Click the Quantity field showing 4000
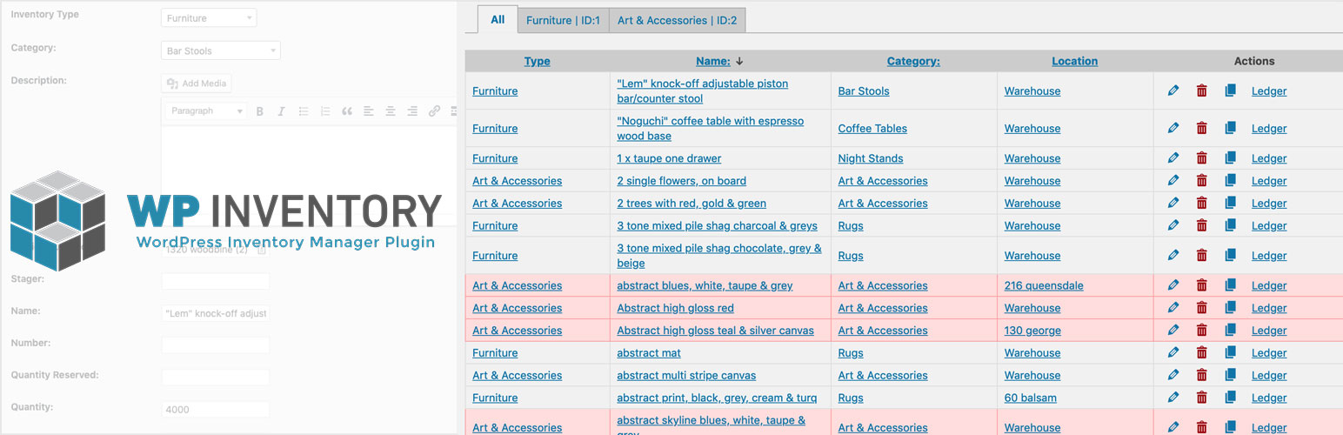Image resolution: width=1343 pixels, height=435 pixels. (215, 410)
